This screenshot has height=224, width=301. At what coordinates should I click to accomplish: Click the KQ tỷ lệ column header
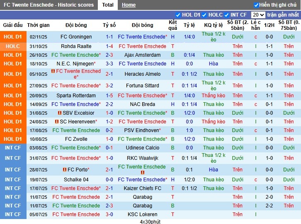(x=214, y=25)
